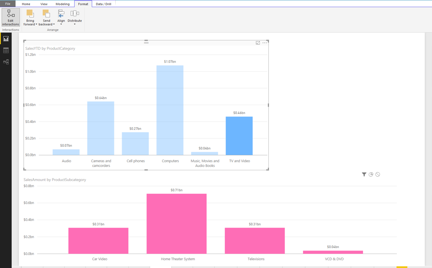Click the TV and Video axis label
The height and width of the screenshot is (268, 432).
(240, 161)
